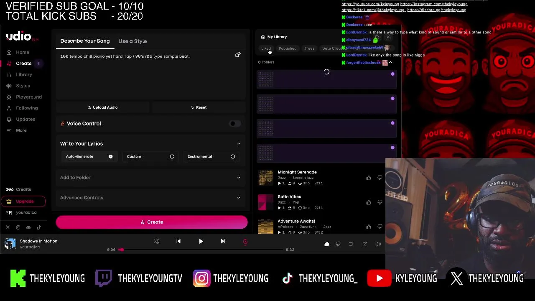Copy the prompt with the copy icon
This screenshot has width=535, height=301.
pyautogui.click(x=238, y=55)
